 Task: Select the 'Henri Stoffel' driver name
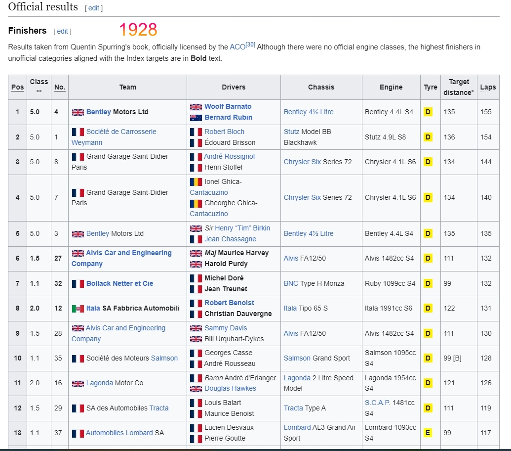pos(223,168)
